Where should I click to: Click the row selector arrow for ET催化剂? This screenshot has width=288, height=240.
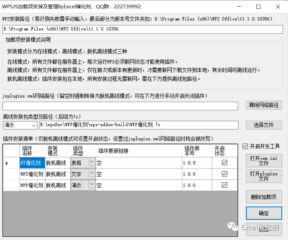click(x=7, y=163)
